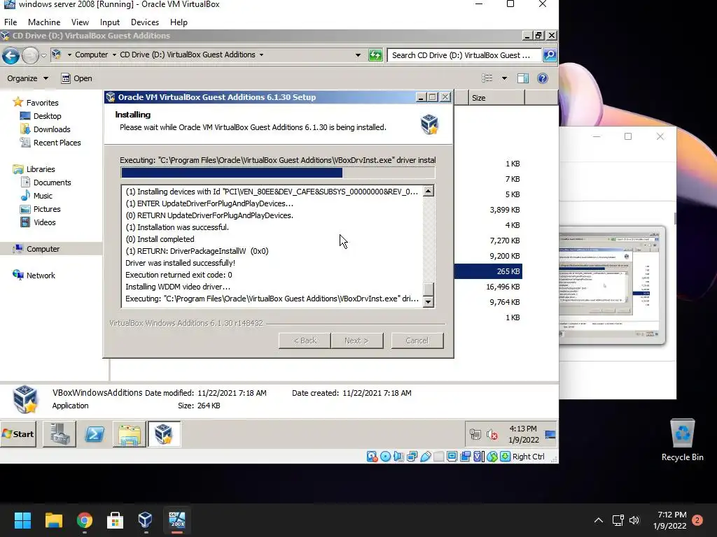Viewport: 717px width, 537px height.
Task: Show the Explorer preview pane
Action: tap(522, 78)
